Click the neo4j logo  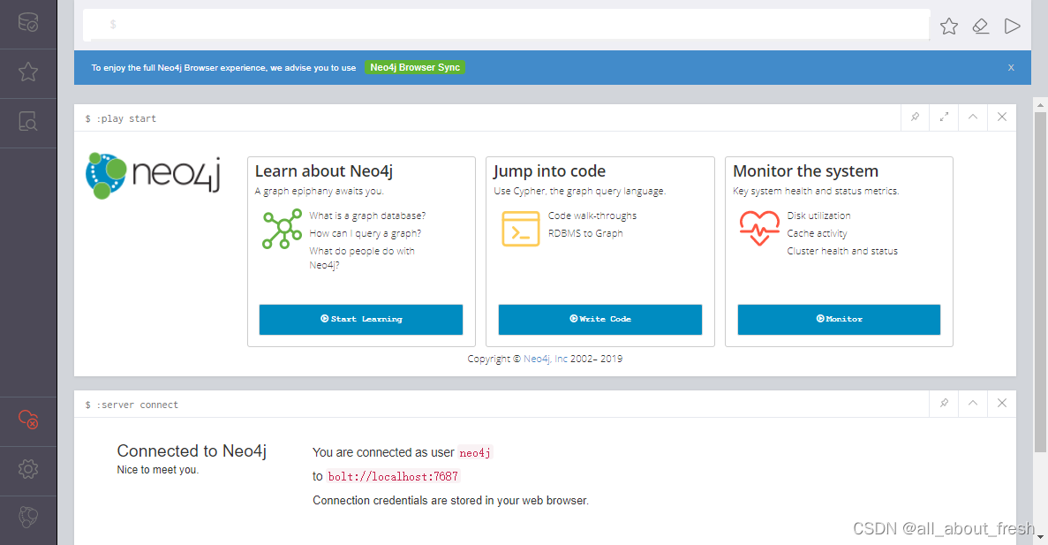pyautogui.click(x=153, y=175)
